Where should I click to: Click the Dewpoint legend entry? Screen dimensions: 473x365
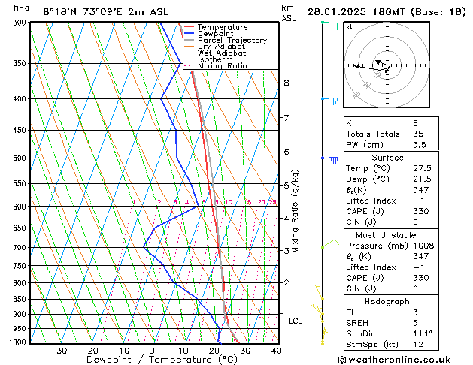[x=215, y=34]
